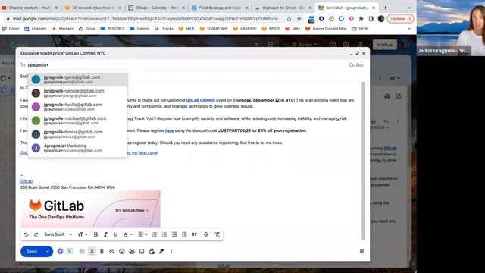Select jgragnola+tobias@gitlab.com suggestion
Viewport: 485px width, 273px height.
click(x=77, y=134)
